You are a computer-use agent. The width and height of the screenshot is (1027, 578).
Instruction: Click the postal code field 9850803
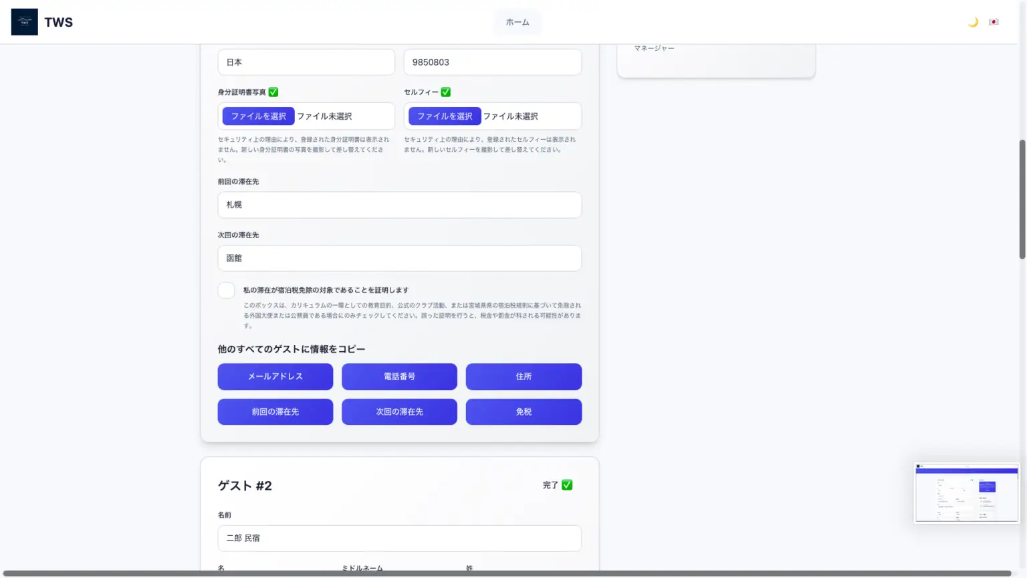[492, 62]
